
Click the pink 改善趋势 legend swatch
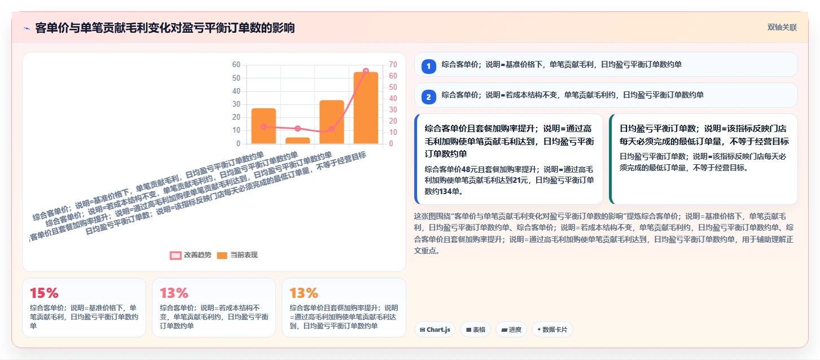(x=176, y=256)
